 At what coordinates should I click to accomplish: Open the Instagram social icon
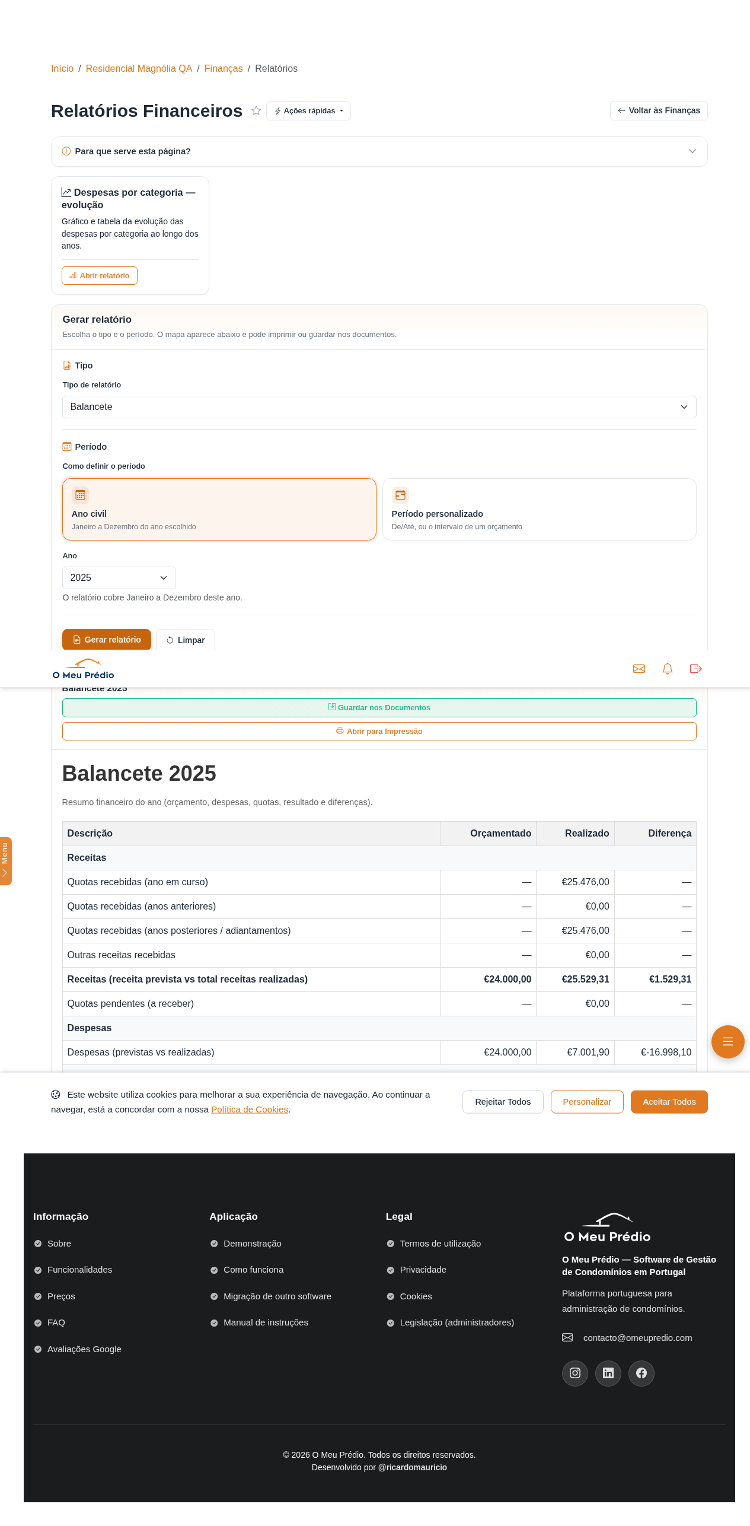click(575, 1373)
